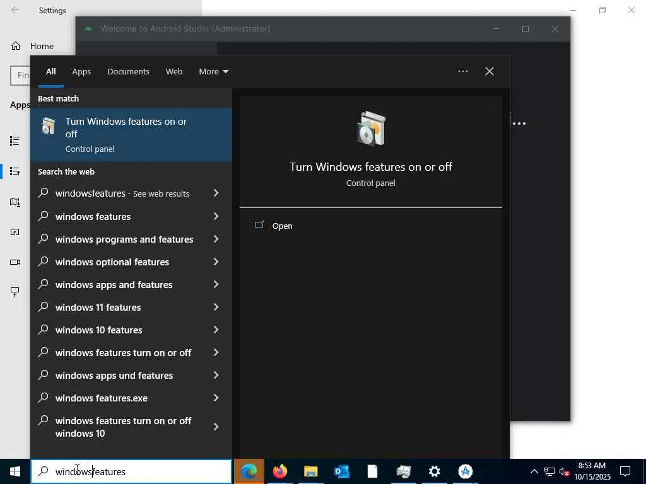Image resolution: width=646 pixels, height=484 pixels.
Task: Open the More filter dropdown
Action: pyautogui.click(x=213, y=71)
